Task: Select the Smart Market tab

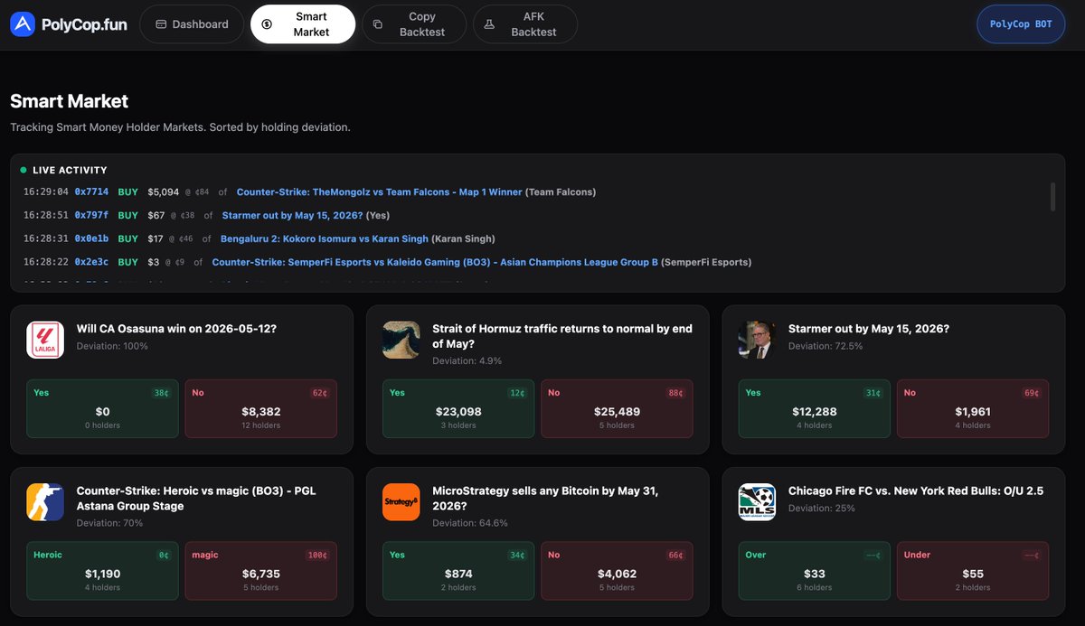Action: (x=303, y=24)
